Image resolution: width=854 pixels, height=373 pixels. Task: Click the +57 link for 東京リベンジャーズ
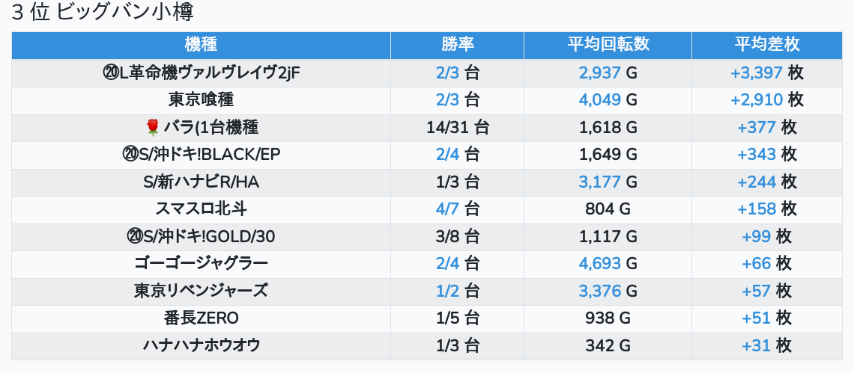[756, 292]
